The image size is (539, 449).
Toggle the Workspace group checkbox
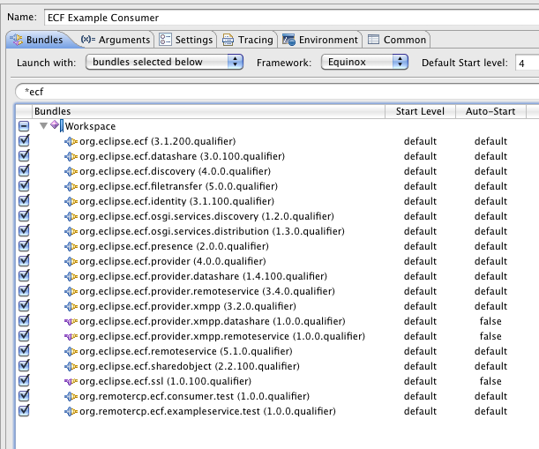tap(24, 126)
